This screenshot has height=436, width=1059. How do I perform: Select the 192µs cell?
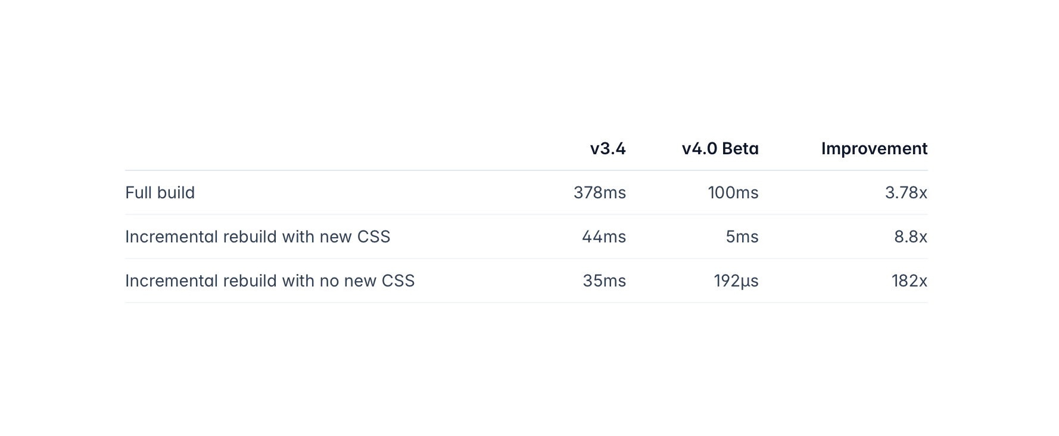click(736, 281)
